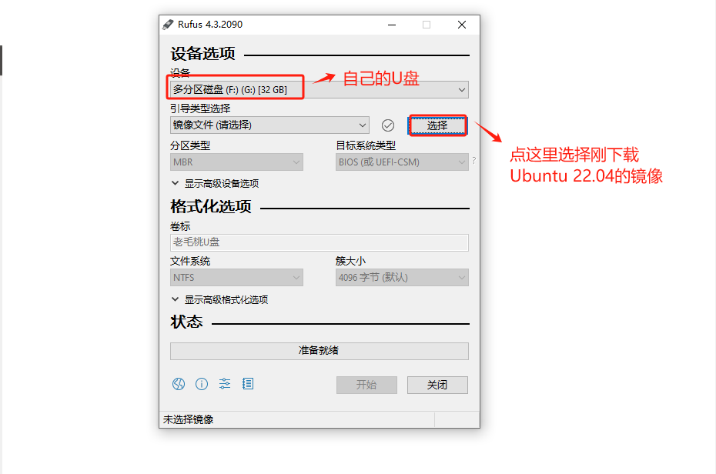
Task: Click the Rufus USB app icon
Action: 168,24
